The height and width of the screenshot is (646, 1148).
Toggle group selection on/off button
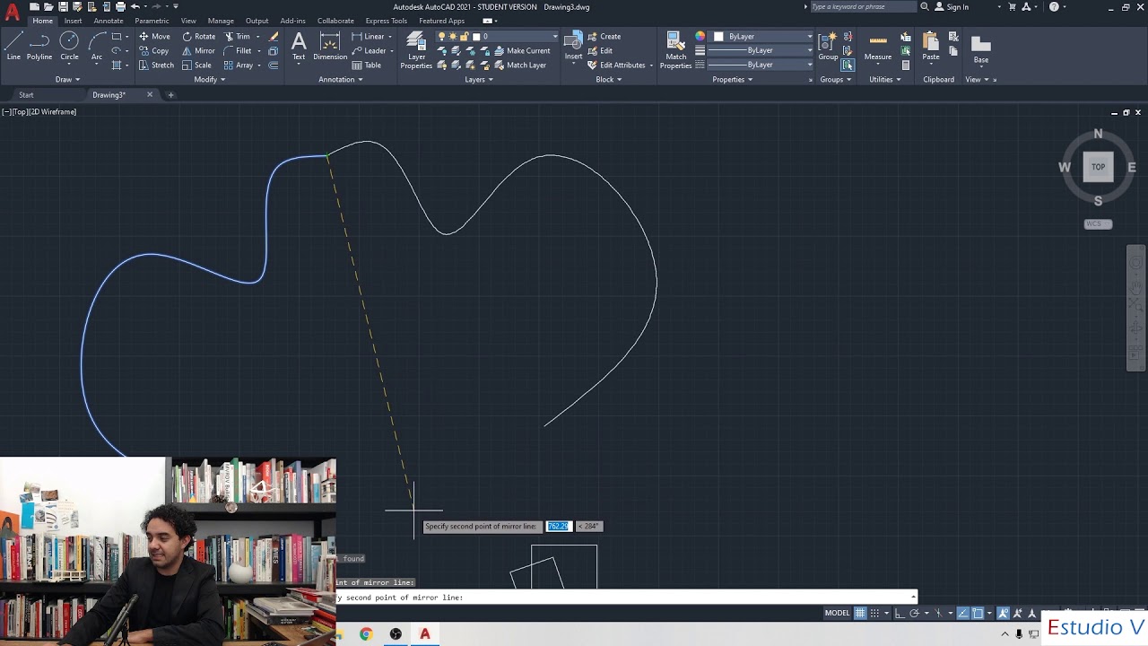848,65
